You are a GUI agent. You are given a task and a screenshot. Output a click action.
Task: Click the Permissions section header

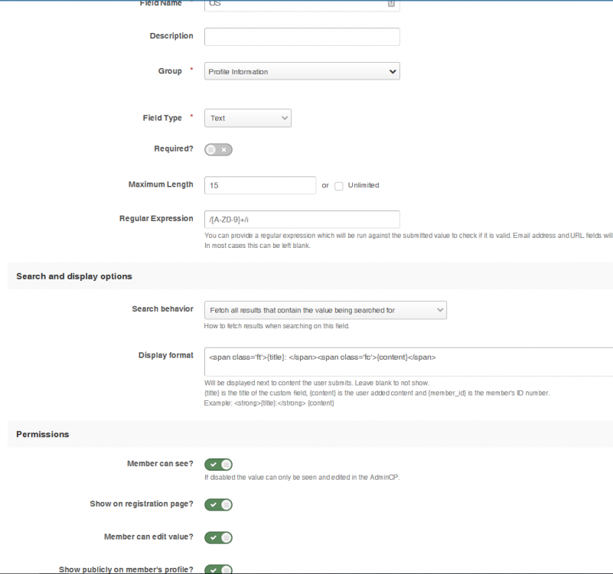pyautogui.click(x=43, y=434)
